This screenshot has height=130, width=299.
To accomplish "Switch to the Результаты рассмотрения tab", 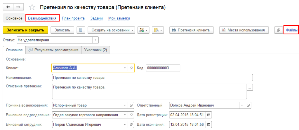I will pyautogui.click(x=53, y=50).
